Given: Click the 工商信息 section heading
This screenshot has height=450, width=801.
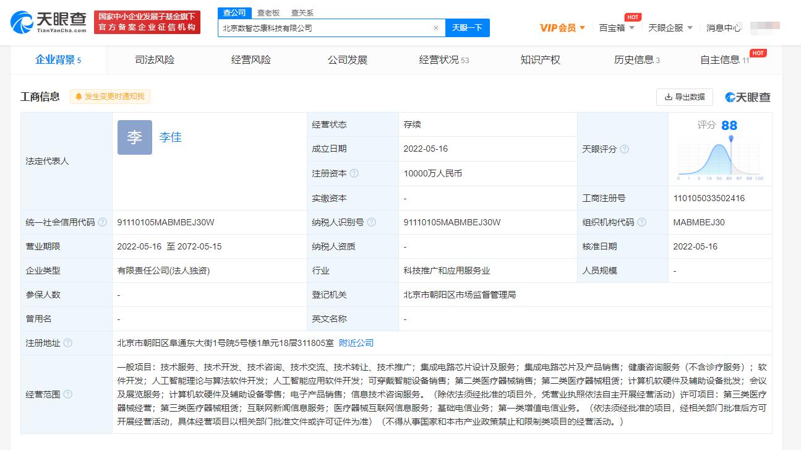Looking at the screenshot, I should pos(40,97).
